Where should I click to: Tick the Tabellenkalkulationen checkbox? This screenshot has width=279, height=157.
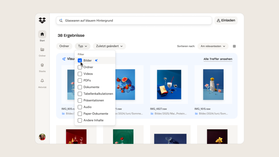[80, 94]
